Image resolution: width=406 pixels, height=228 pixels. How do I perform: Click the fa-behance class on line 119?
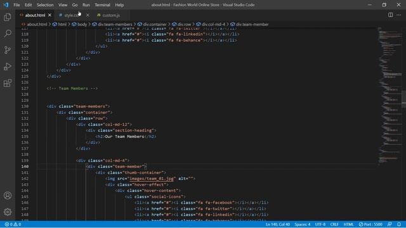click(188, 41)
